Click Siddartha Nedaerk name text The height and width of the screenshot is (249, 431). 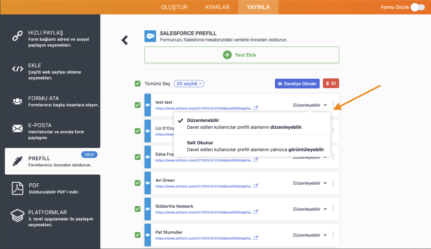[174, 206]
